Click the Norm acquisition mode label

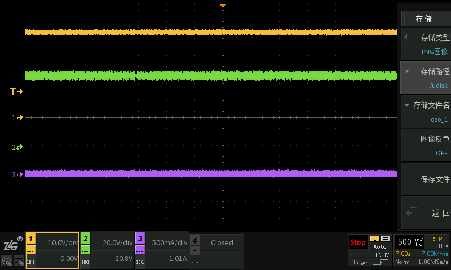[402, 262]
